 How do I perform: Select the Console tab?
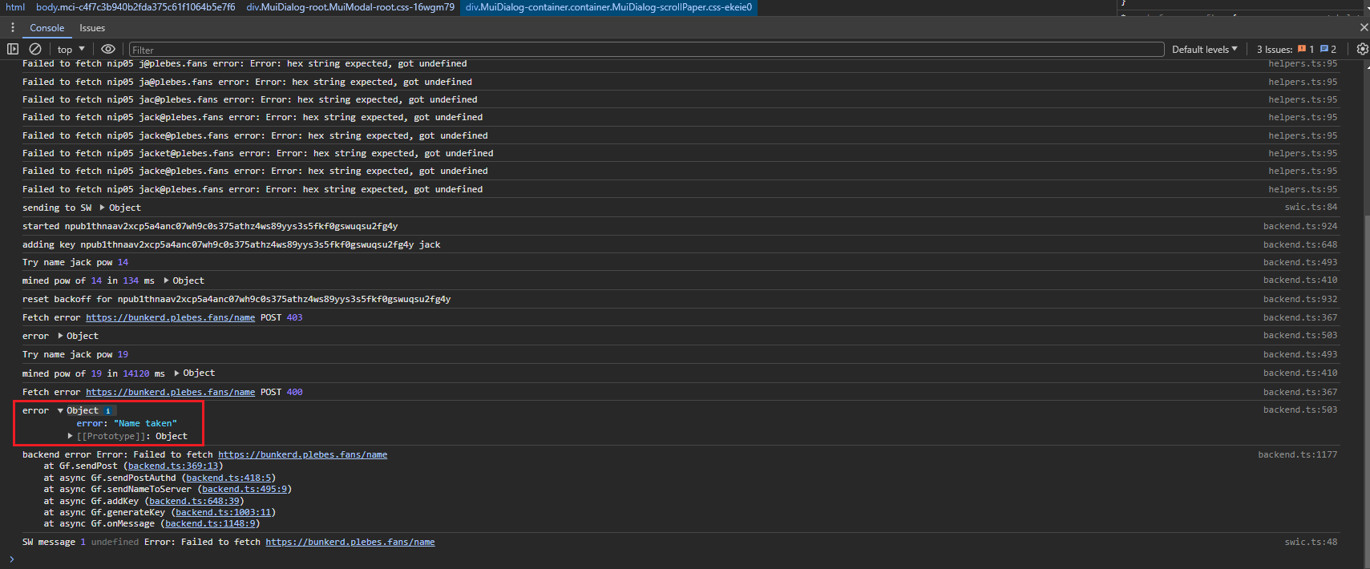47,28
